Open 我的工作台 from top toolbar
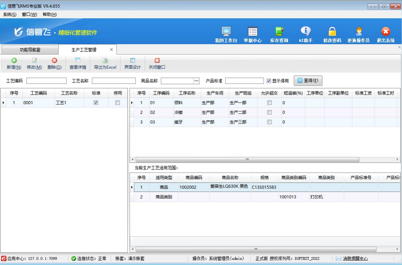 tap(226, 32)
